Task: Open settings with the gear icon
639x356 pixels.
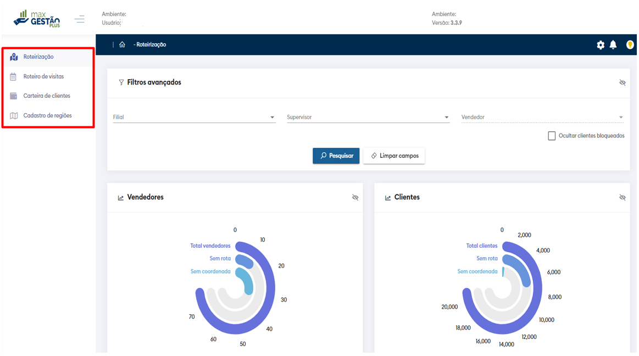Action: click(x=600, y=45)
